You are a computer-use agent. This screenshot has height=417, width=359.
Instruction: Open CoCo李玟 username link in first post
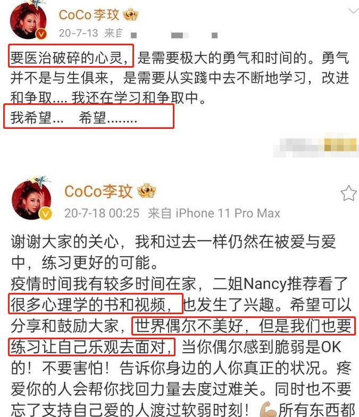tap(89, 14)
